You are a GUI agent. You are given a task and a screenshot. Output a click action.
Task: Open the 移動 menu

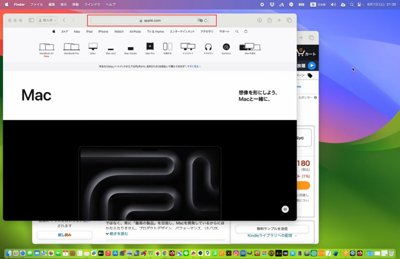[x=76, y=4]
